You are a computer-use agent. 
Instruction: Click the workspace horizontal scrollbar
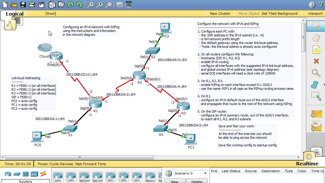(79, 157)
